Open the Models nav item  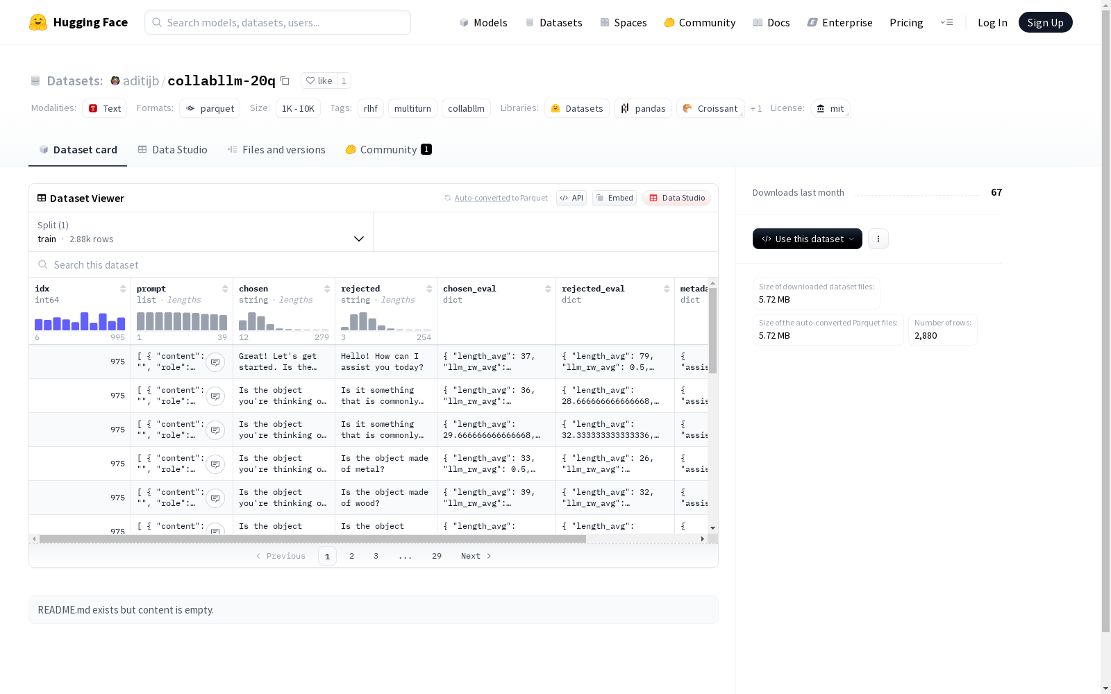(483, 22)
